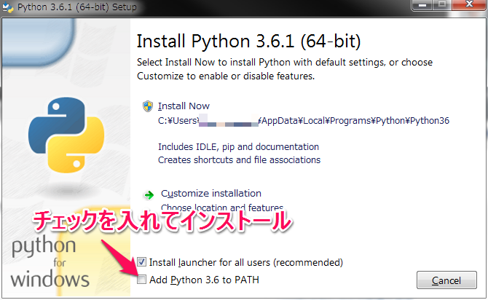Screen dimensions: 488x300
Task: Click 'Creates shortcuts and file associations' text
Action: click(239, 159)
